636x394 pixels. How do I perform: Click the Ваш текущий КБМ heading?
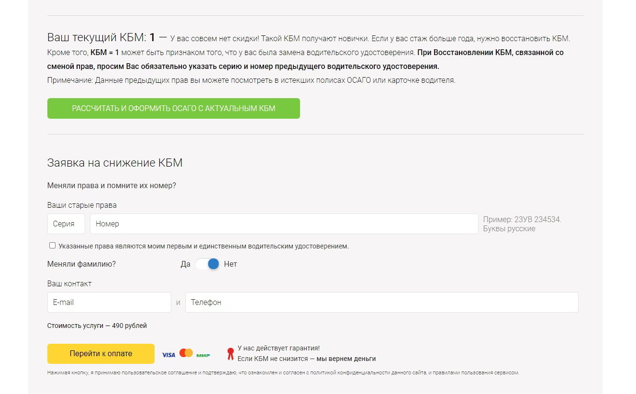click(x=101, y=37)
